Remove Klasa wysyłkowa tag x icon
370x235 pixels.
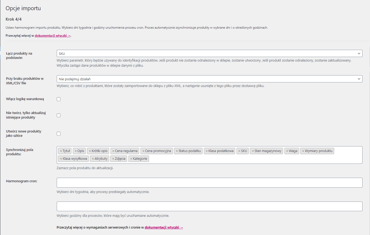[61, 159]
